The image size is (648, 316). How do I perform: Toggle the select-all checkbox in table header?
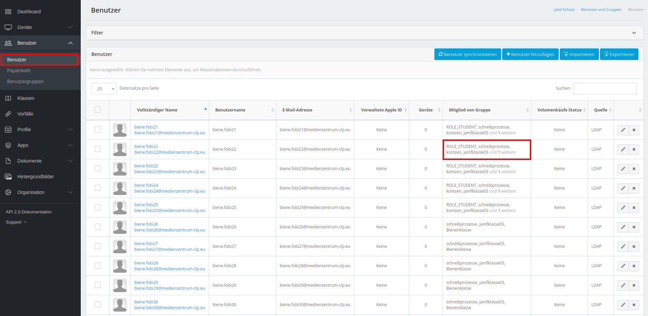98,110
